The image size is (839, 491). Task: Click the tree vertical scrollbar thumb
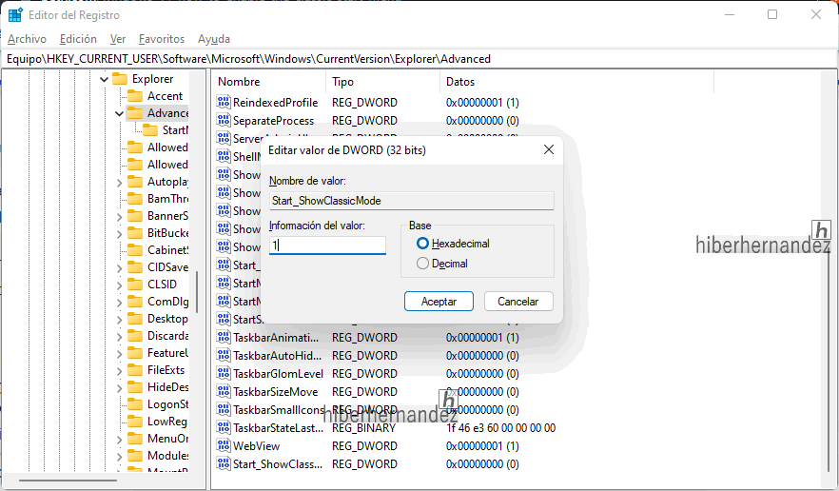tap(196, 292)
